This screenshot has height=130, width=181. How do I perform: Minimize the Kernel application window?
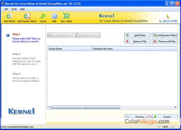pos(168,4)
